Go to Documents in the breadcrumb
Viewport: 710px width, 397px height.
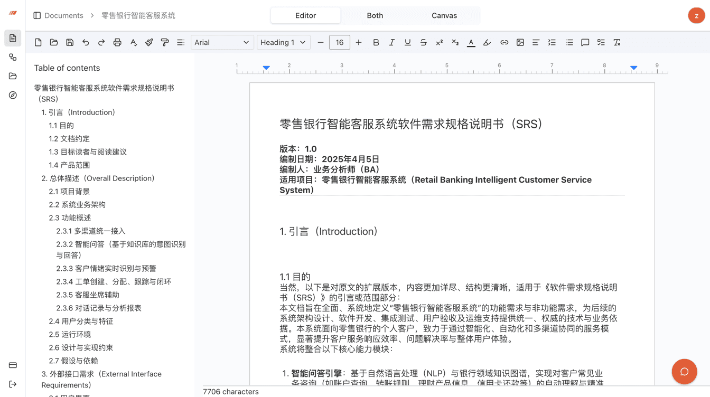coord(63,16)
